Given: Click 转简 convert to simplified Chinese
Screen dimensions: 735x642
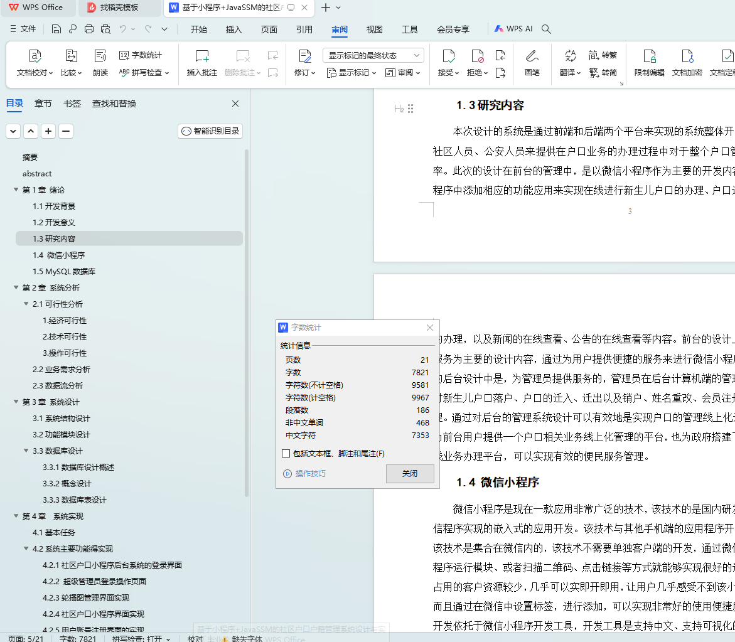Looking at the screenshot, I should pyautogui.click(x=603, y=73).
